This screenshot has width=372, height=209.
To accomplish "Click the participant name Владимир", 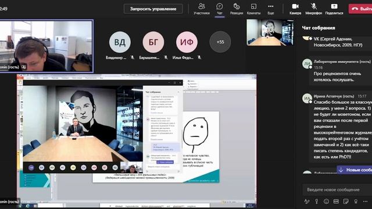I will tap(116, 57).
